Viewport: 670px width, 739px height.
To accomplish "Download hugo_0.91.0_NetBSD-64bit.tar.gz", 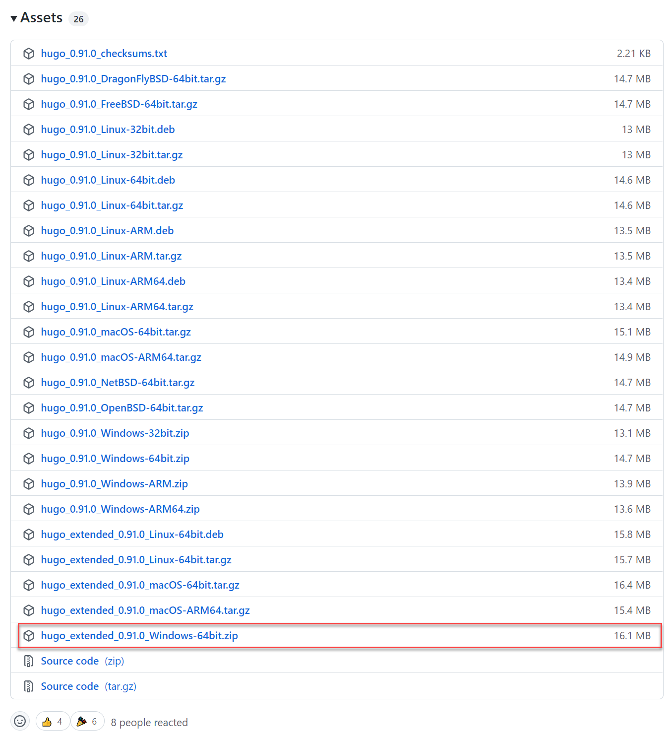I will click(118, 382).
